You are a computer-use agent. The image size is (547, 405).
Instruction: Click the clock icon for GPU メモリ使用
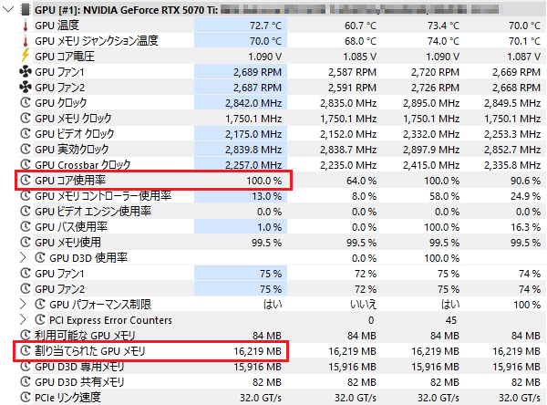(26, 242)
